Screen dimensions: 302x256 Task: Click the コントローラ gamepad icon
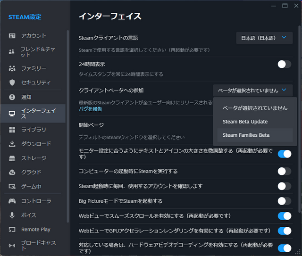[12, 201]
